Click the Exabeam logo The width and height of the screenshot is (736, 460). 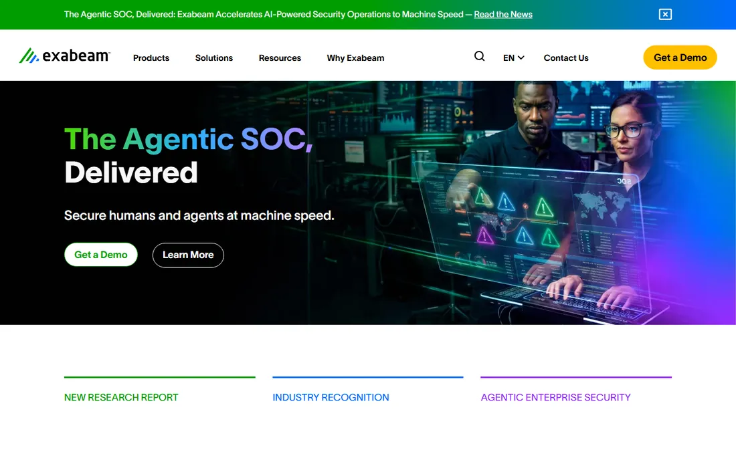click(65, 55)
